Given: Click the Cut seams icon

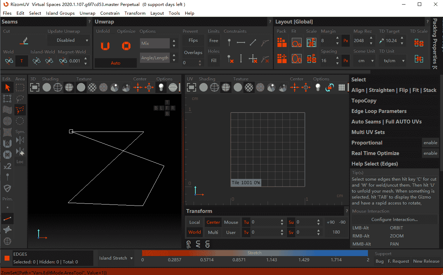Looking at the screenshot, I should 24,40.
